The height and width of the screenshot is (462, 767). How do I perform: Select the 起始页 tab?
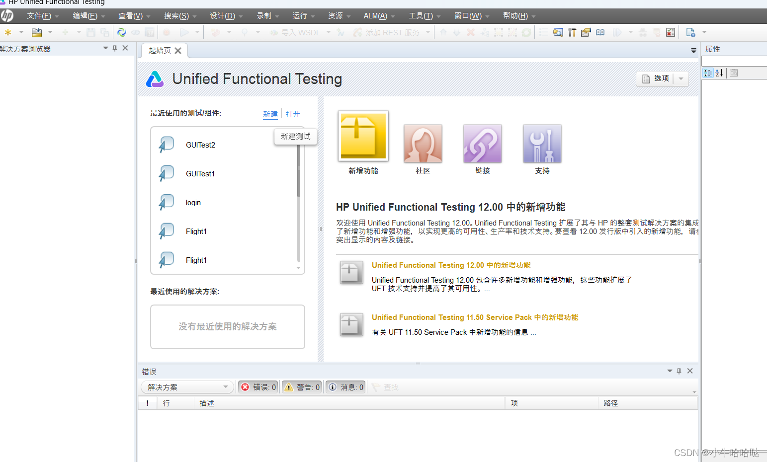tap(159, 50)
